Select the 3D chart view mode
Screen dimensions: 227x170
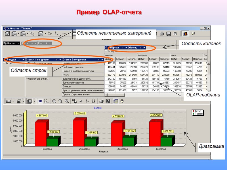(40, 101)
